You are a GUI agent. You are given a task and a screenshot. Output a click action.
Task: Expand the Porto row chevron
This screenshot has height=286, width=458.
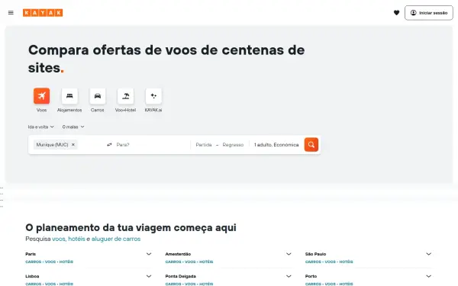pos(428,276)
